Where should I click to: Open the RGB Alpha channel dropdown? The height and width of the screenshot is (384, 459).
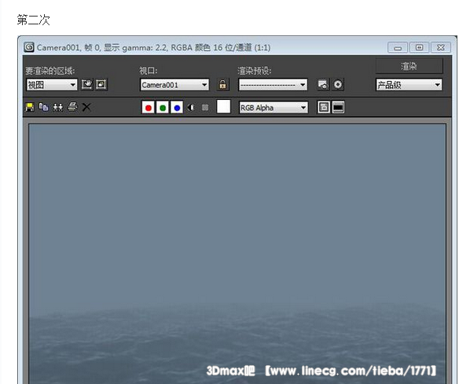point(274,108)
